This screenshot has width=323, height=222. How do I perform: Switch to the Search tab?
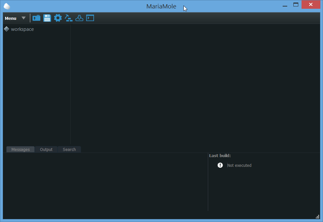point(69,149)
